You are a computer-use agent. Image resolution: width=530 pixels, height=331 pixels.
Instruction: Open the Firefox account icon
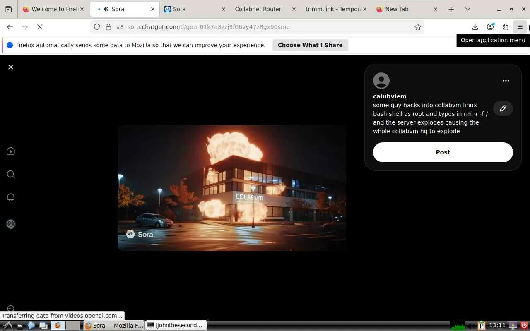(490, 27)
